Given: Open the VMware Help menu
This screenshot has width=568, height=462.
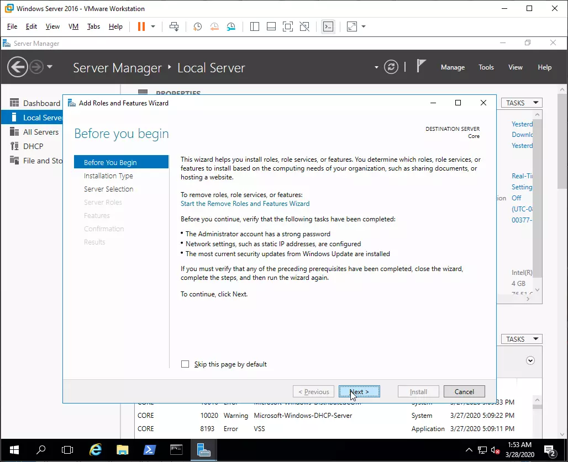Looking at the screenshot, I should tap(115, 26).
